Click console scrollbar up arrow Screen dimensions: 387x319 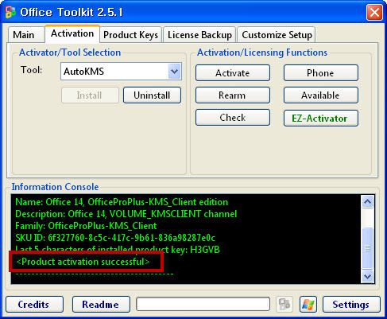coord(368,202)
